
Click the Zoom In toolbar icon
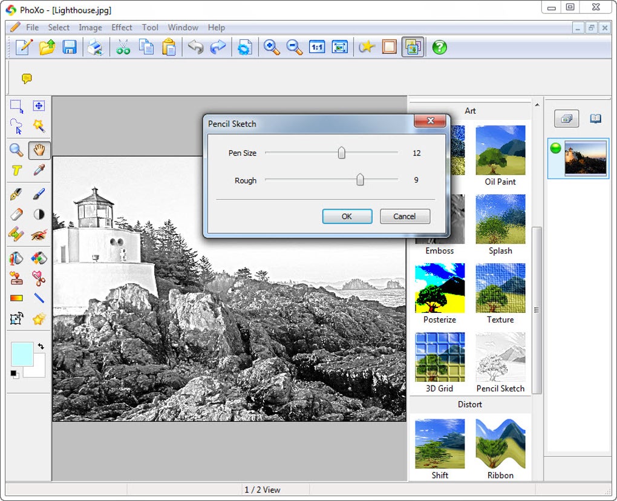pyautogui.click(x=272, y=47)
